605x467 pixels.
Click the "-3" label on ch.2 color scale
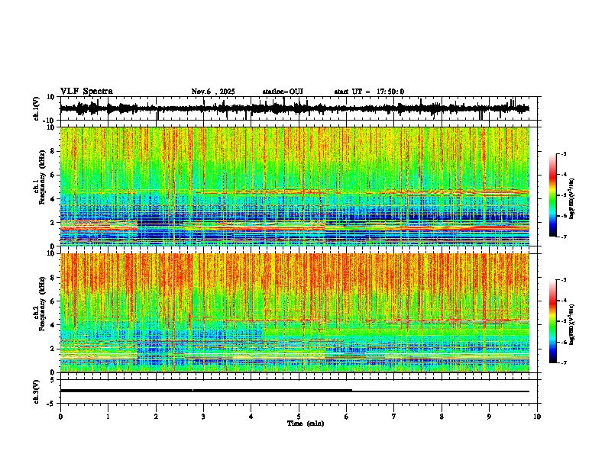[564, 280]
